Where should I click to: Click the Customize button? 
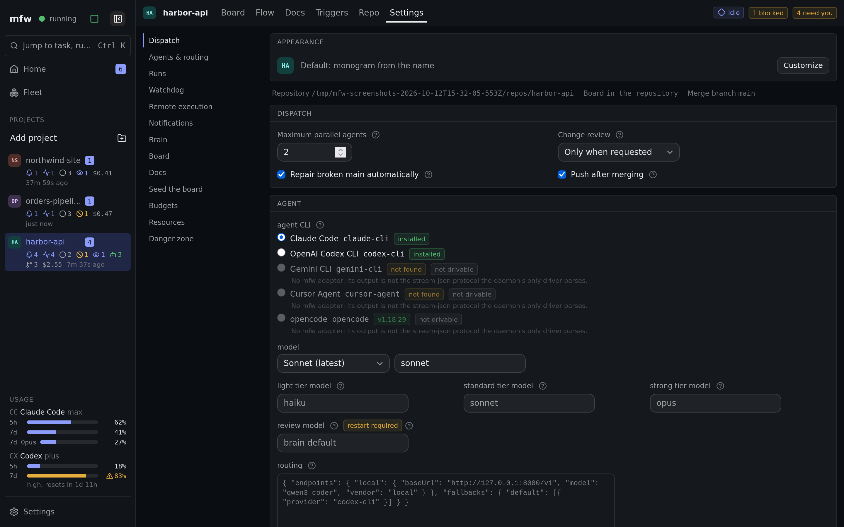coord(803,66)
